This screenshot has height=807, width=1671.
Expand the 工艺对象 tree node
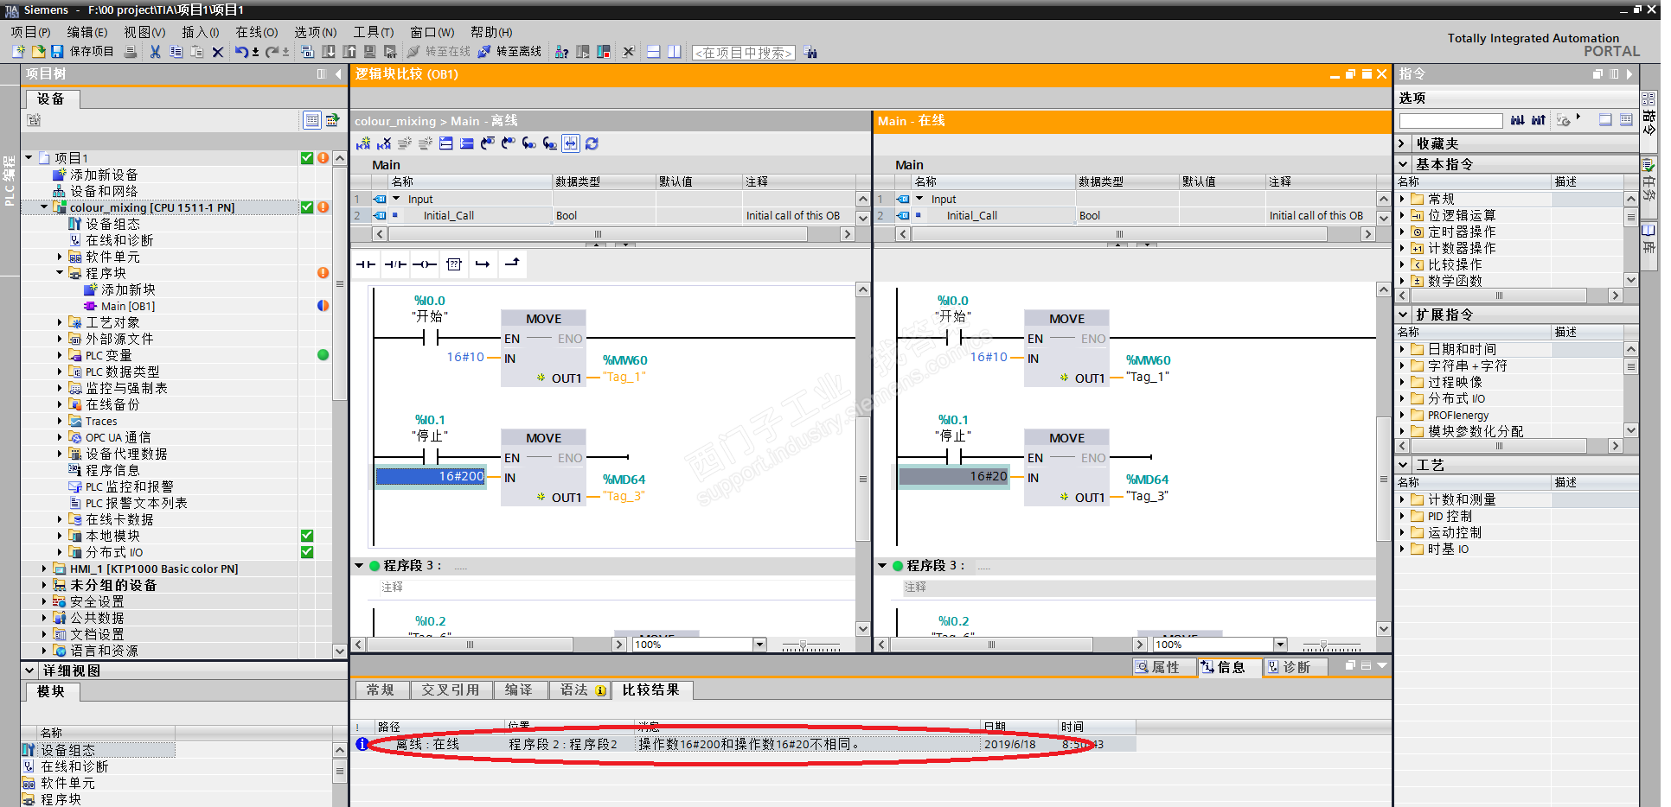(x=60, y=322)
